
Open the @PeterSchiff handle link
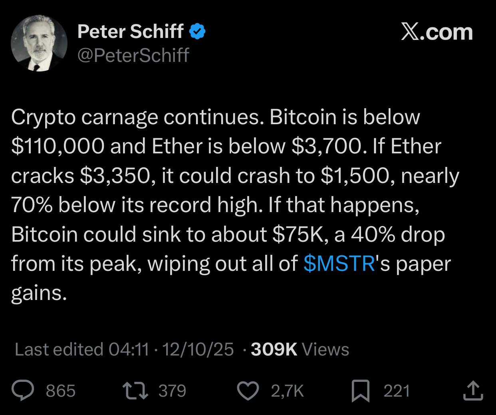(133, 55)
